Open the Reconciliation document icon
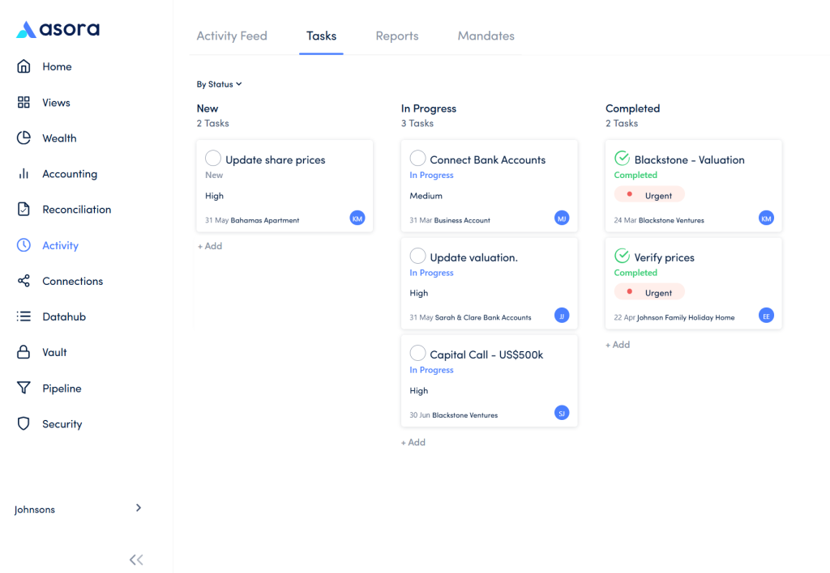Image resolution: width=830 pixels, height=573 pixels. click(24, 210)
